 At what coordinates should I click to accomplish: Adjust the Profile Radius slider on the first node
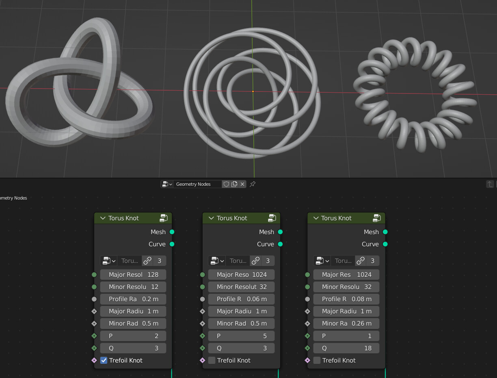[133, 299]
